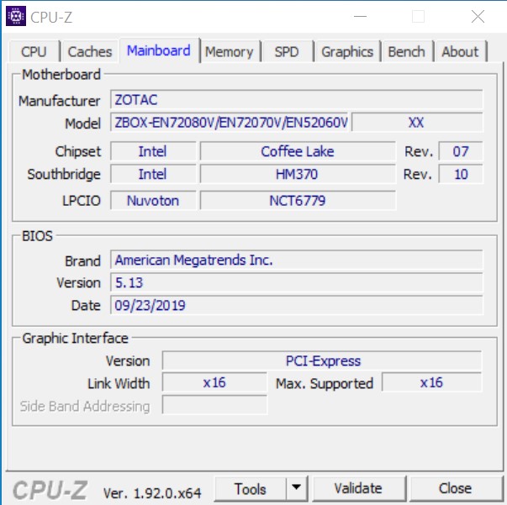
Task: Switch to the CPU tab
Action: pos(34,51)
